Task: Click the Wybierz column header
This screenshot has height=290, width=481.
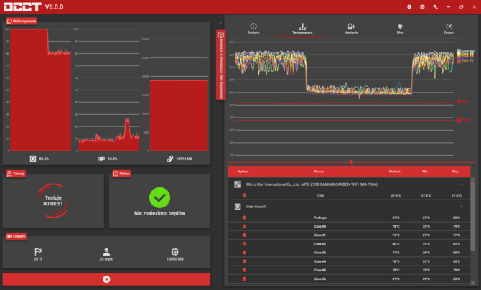Action: [x=243, y=172]
